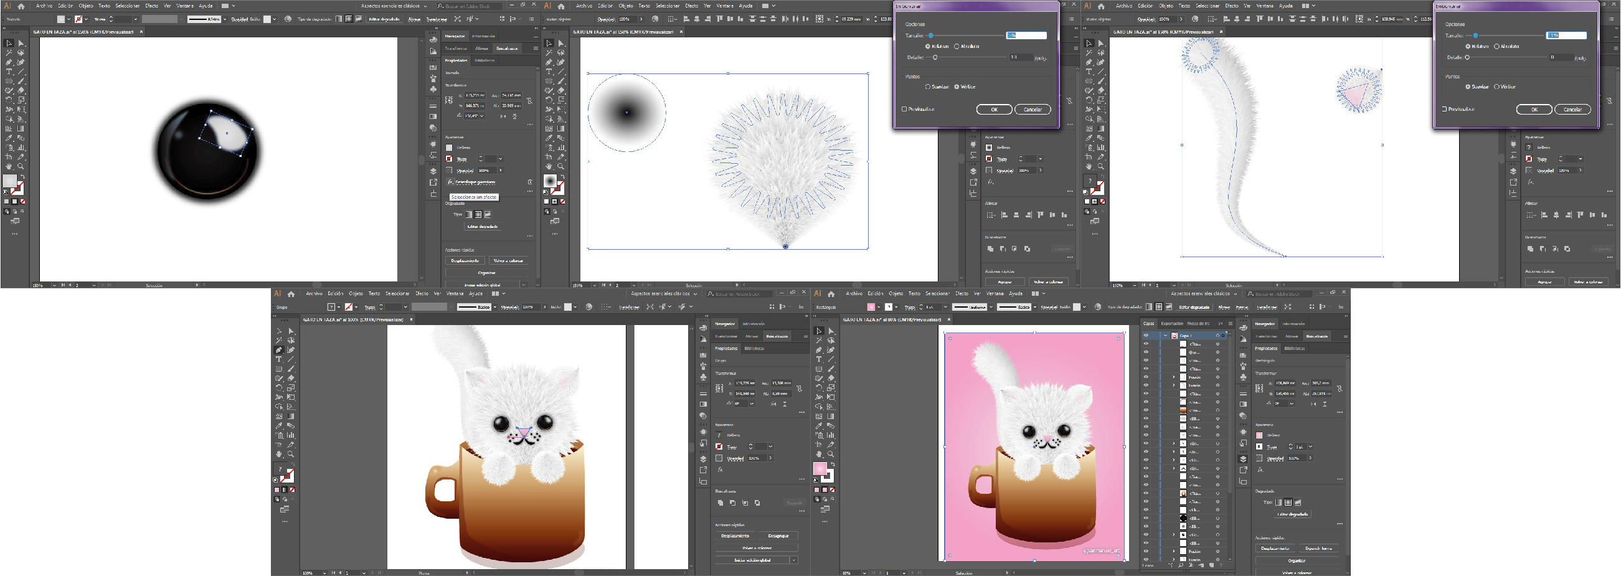Click the Desagrupar button
This screenshot has height=576, width=1621.
(x=778, y=536)
